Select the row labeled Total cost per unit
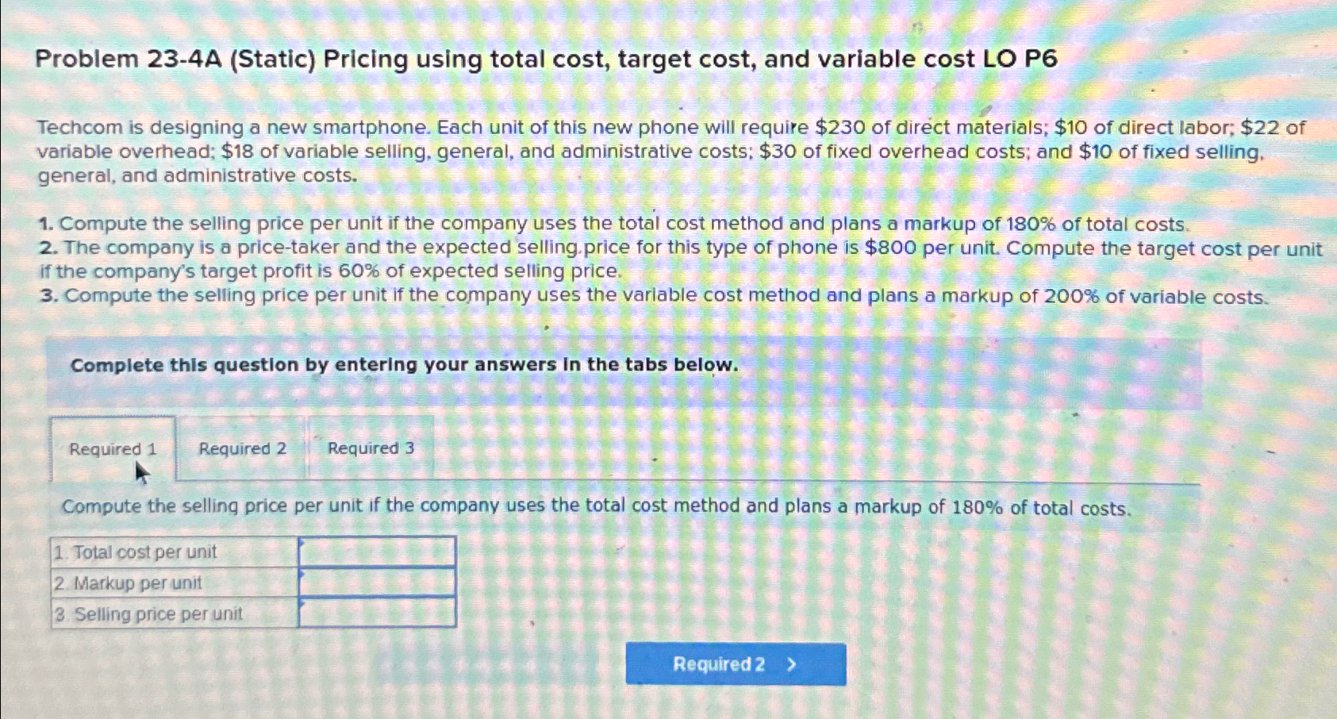Image resolution: width=1337 pixels, height=719 pixels. 143,552
